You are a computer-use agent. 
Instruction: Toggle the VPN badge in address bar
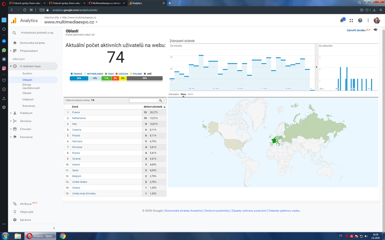coord(42,10)
